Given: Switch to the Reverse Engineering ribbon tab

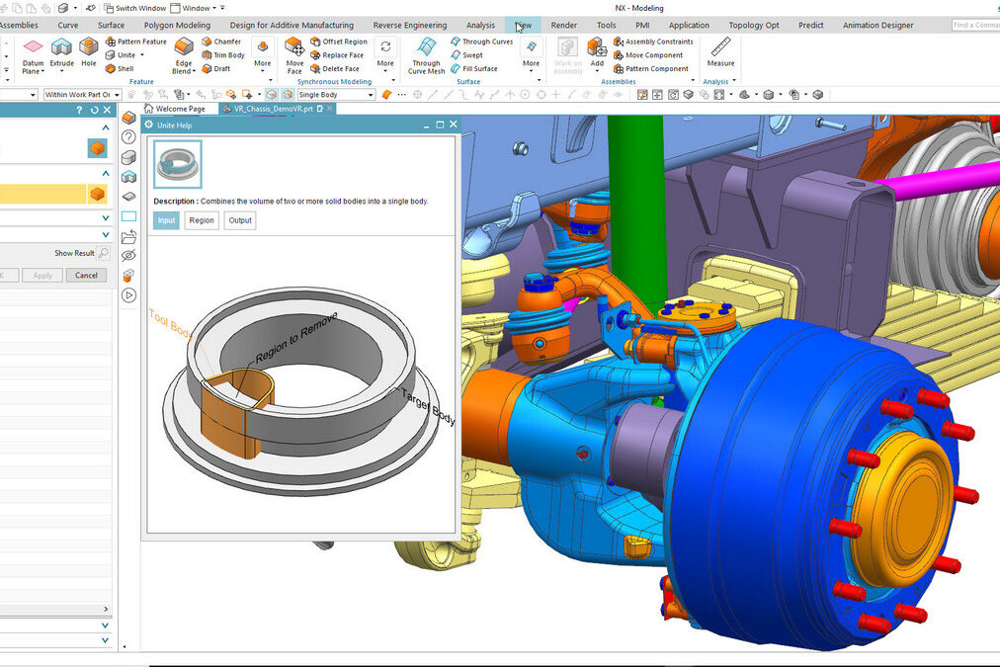Looking at the screenshot, I should [x=409, y=25].
